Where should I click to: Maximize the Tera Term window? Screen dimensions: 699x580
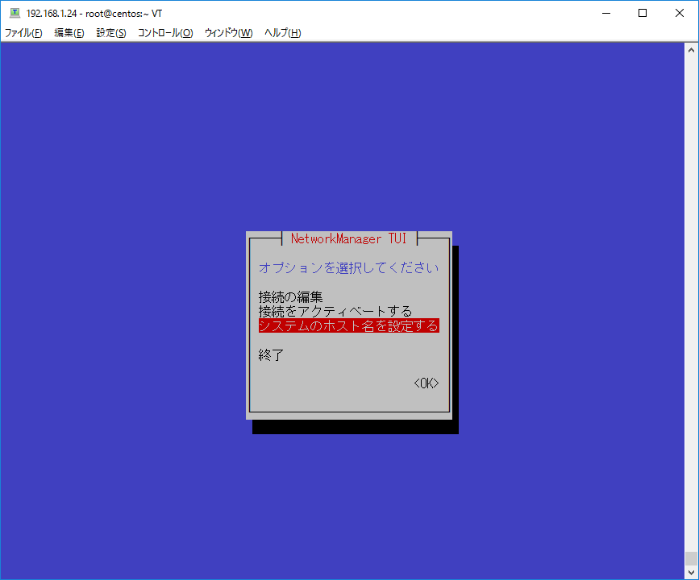(643, 14)
